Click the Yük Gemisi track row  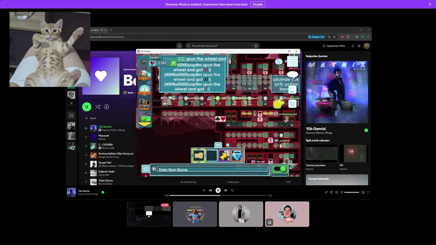(x=109, y=128)
